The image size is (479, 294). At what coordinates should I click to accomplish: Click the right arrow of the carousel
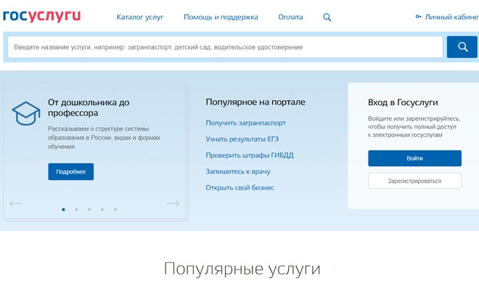(x=173, y=204)
